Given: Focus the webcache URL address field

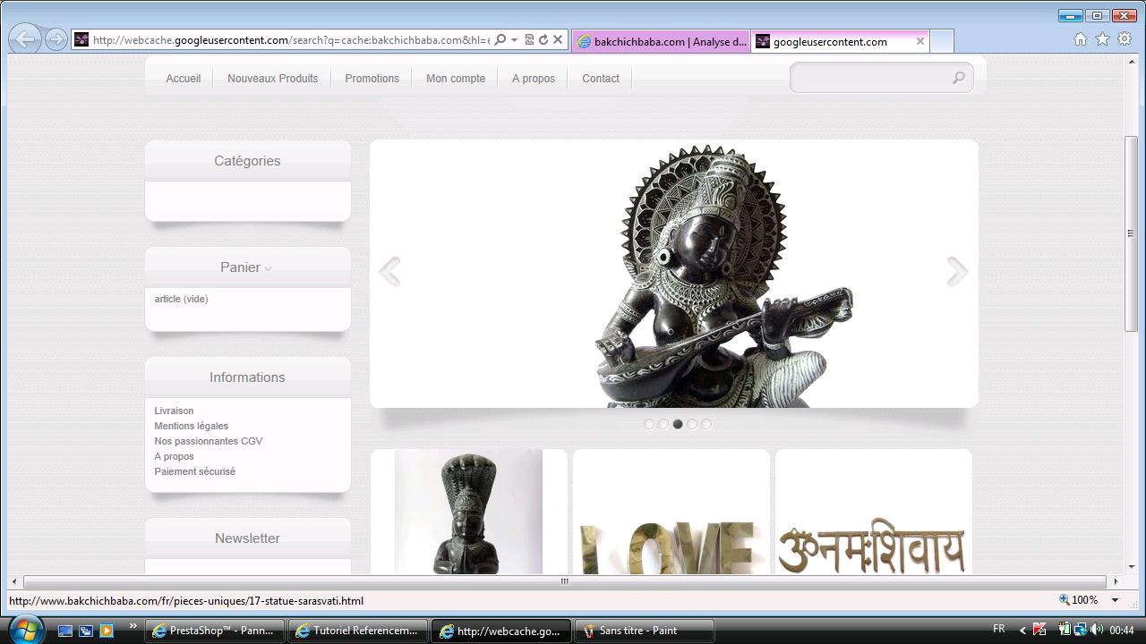Looking at the screenshot, I should pyautogui.click(x=291, y=39).
